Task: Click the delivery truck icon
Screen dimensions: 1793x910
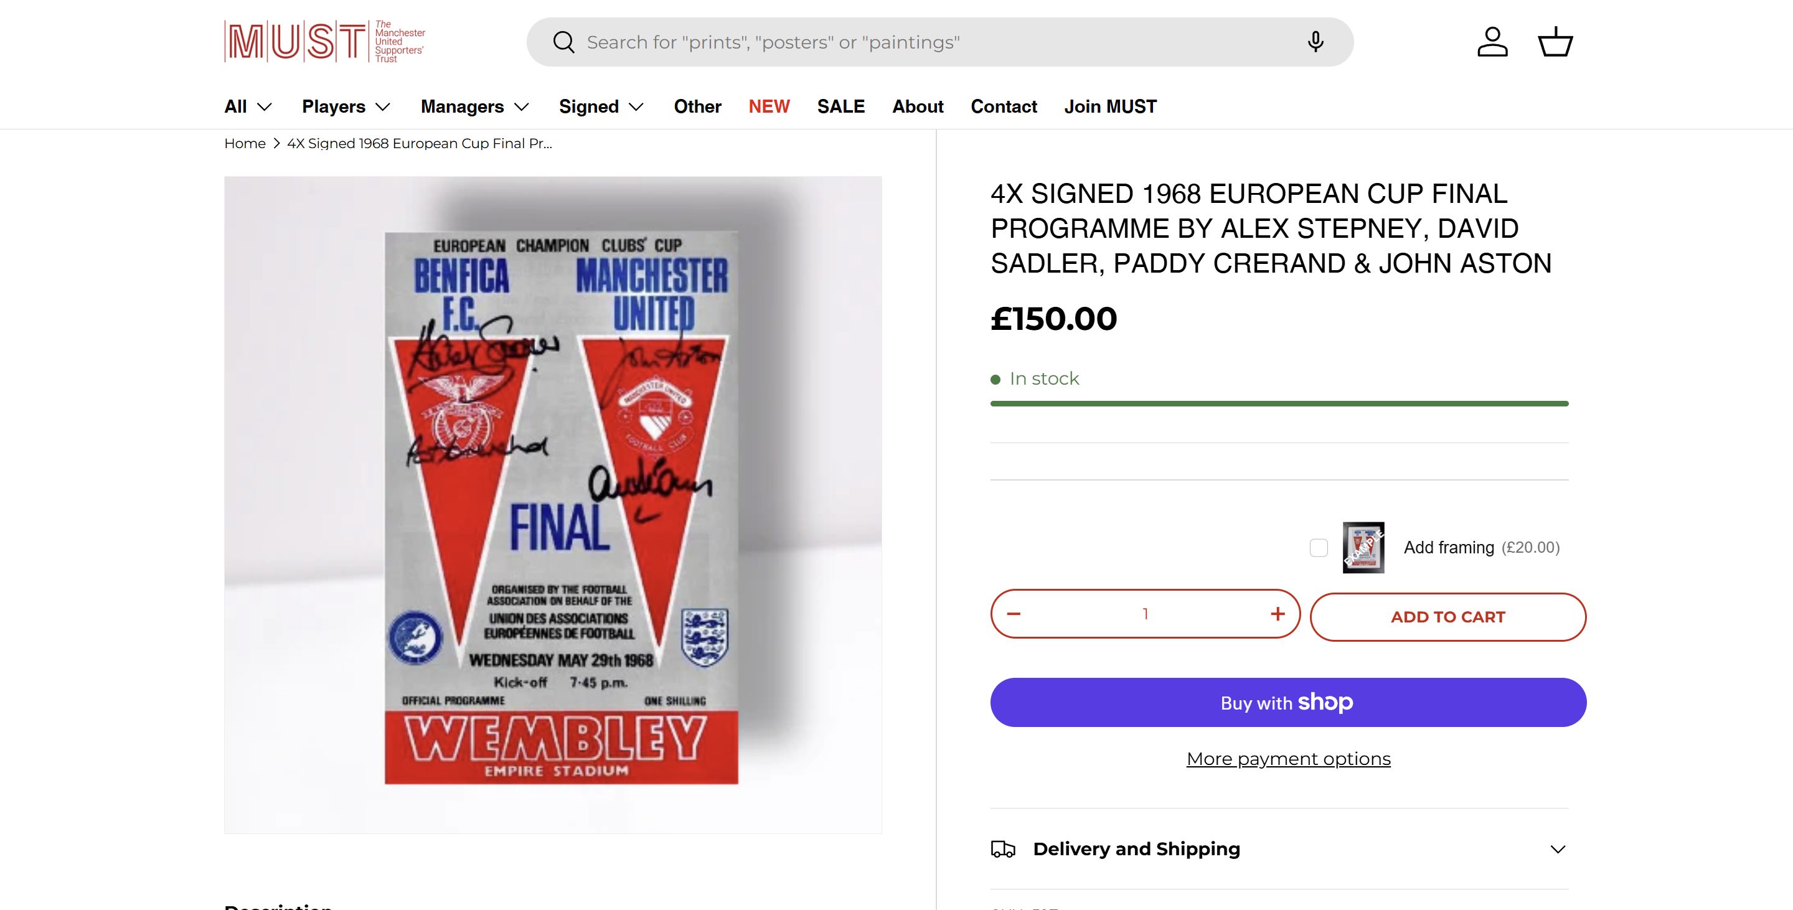Action: [1003, 850]
